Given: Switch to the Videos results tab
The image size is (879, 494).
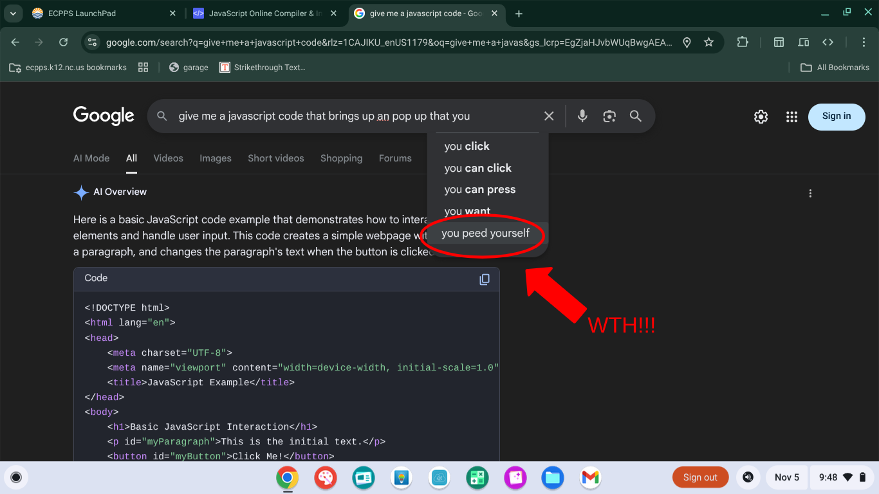Looking at the screenshot, I should (168, 158).
